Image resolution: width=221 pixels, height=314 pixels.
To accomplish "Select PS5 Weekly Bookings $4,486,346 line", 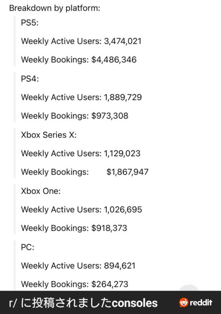I will coord(79,60).
